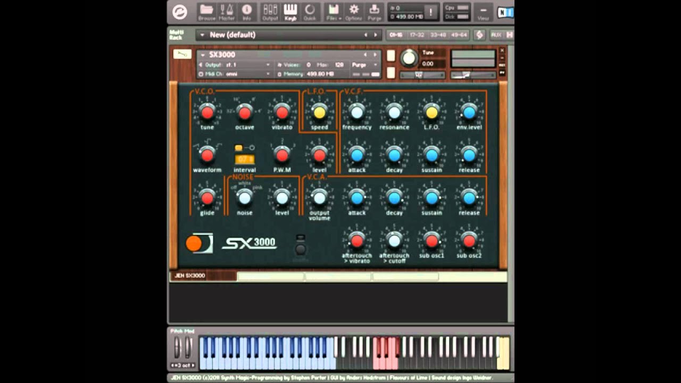Click the Tune value field showing 0.00
Screen dimensions: 681x383
434,64
